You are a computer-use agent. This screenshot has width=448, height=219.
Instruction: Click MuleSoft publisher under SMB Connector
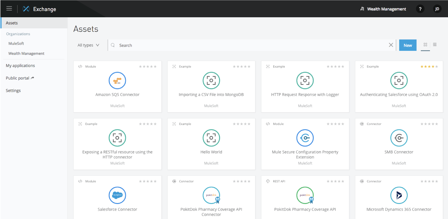[399, 163]
